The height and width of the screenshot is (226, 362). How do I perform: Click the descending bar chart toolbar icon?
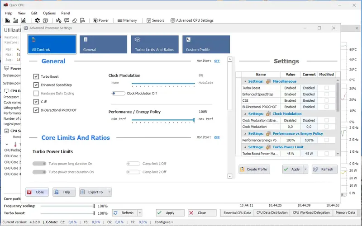point(8,20)
